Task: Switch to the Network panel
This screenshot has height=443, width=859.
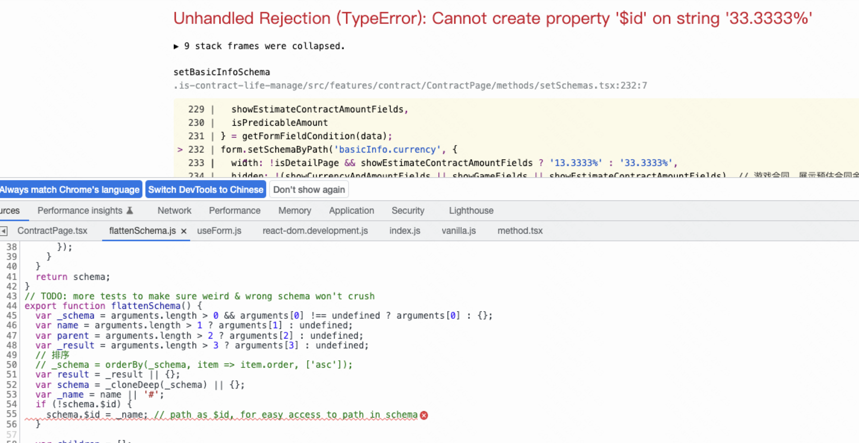Action: [174, 210]
